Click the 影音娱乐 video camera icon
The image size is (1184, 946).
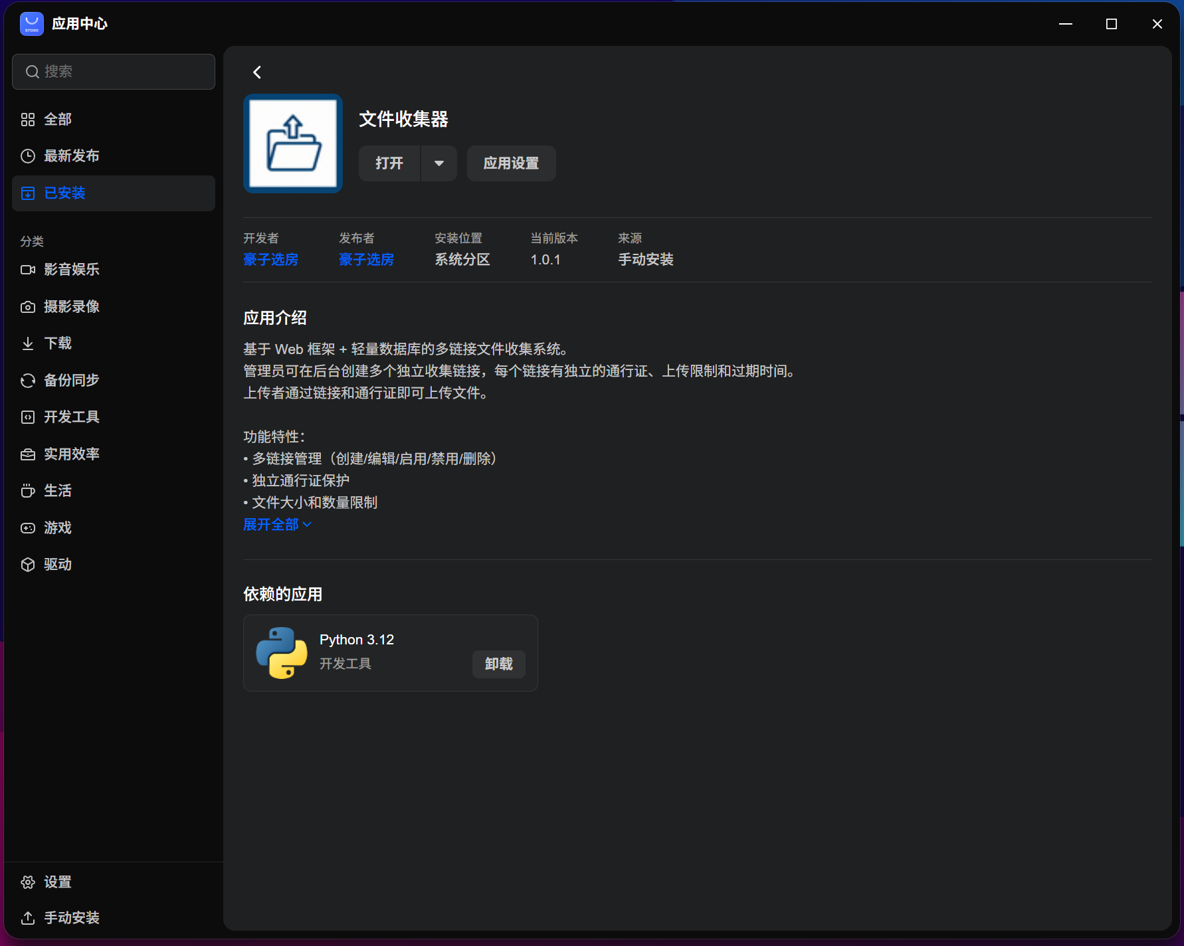(28, 270)
